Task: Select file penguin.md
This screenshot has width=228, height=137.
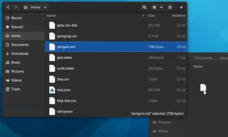Action: point(116,47)
